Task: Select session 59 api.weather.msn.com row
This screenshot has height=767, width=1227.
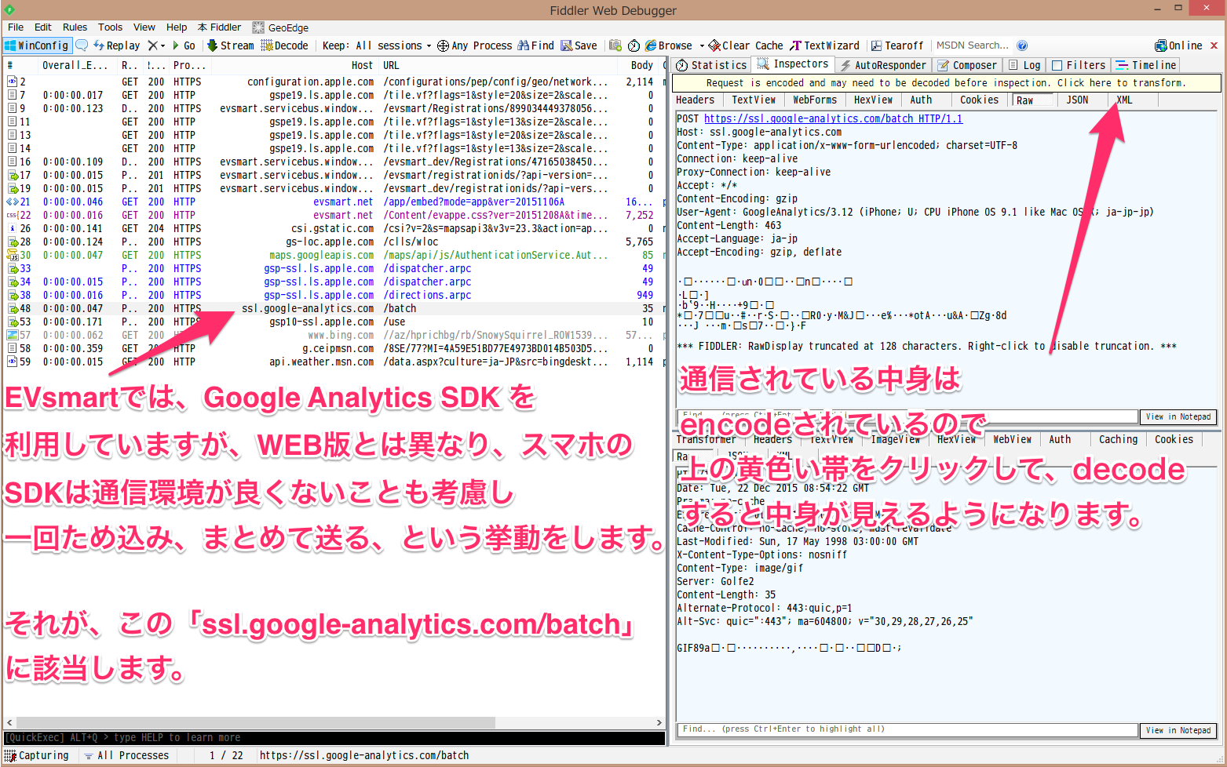Action: point(334,362)
